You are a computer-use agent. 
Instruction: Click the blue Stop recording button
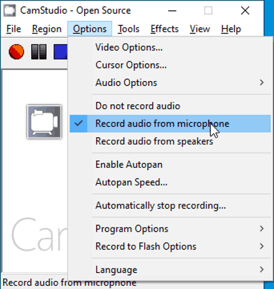pyautogui.click(x=60, y=52)
